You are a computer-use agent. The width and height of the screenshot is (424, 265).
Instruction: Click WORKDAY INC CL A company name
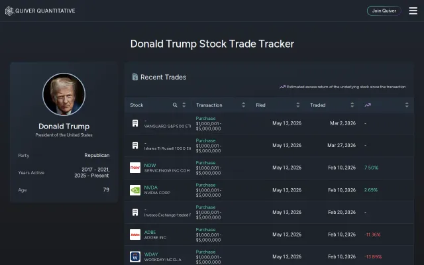tap(162, 260)
